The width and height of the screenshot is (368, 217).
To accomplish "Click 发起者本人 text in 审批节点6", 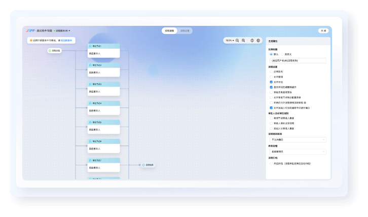I will click(x=95, y=149).
